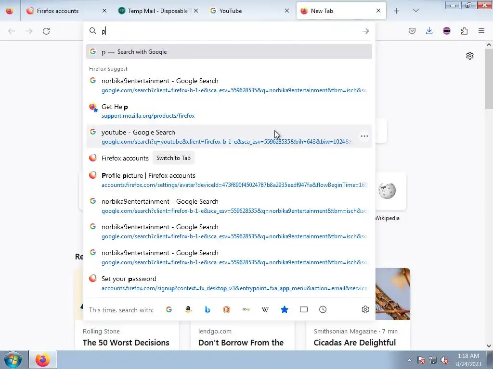Switch to the YouTube tab
The image size is (493, 369).
250,11
